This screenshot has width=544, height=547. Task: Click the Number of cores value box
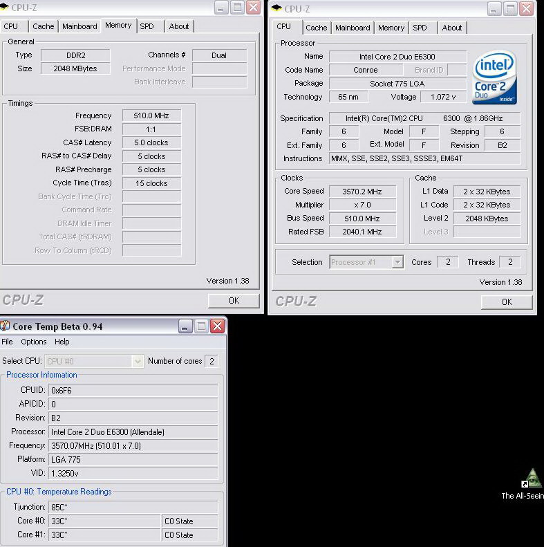(212, 362)
